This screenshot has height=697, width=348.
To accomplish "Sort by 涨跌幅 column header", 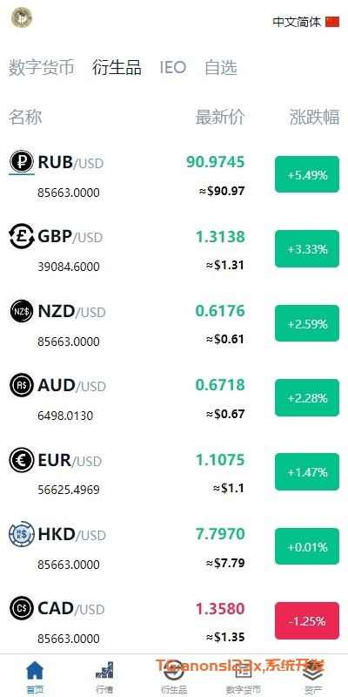I will (x=315, y=118).
